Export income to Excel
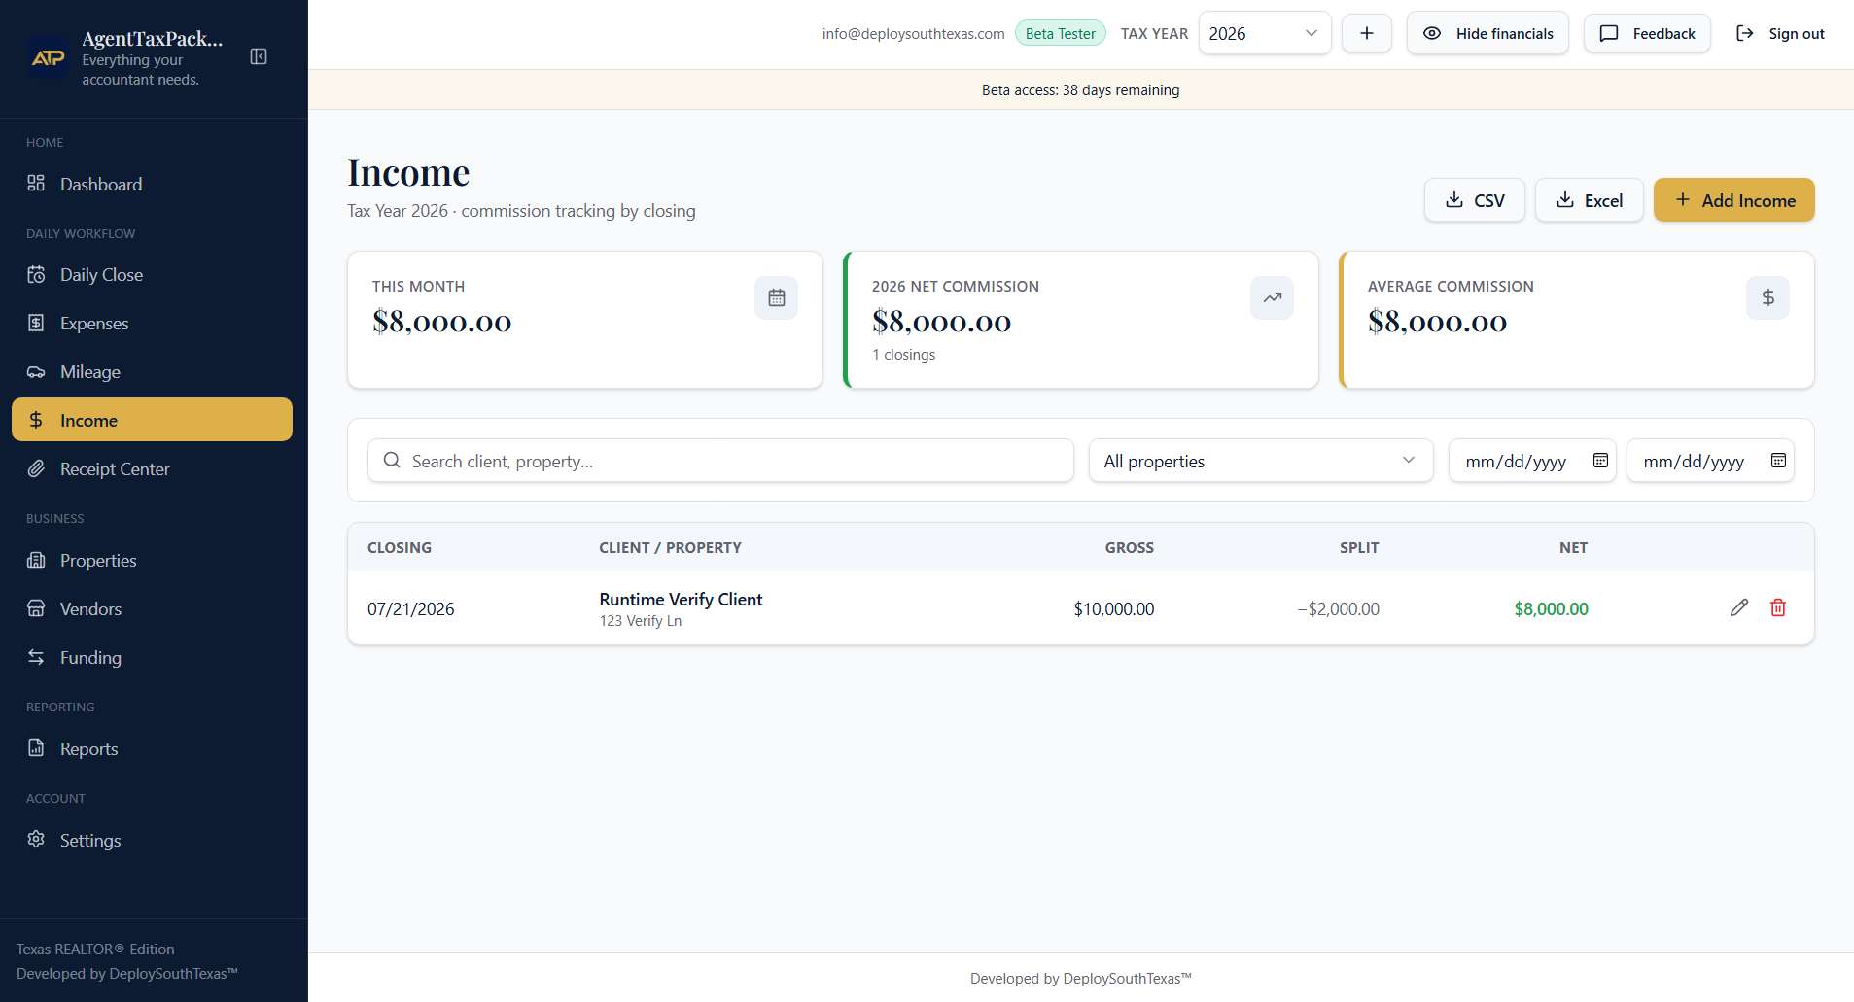Viewport: 1854px width, 1002px height. point(1589,200)
